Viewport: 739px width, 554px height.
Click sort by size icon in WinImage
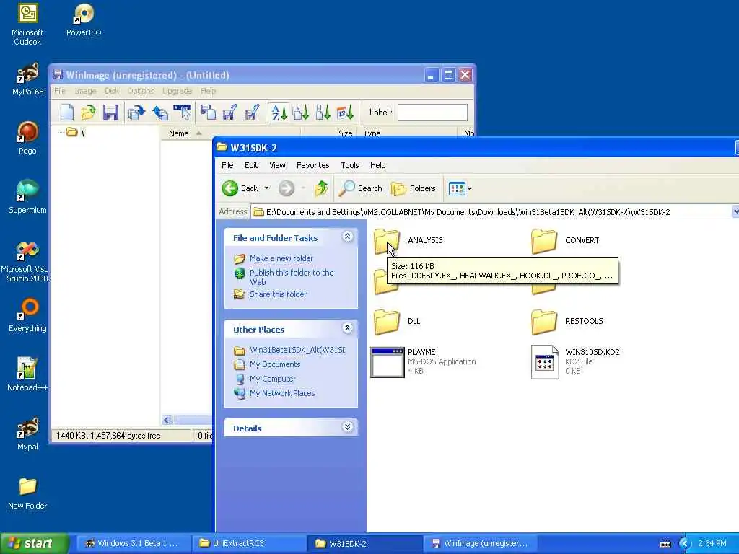323,113
